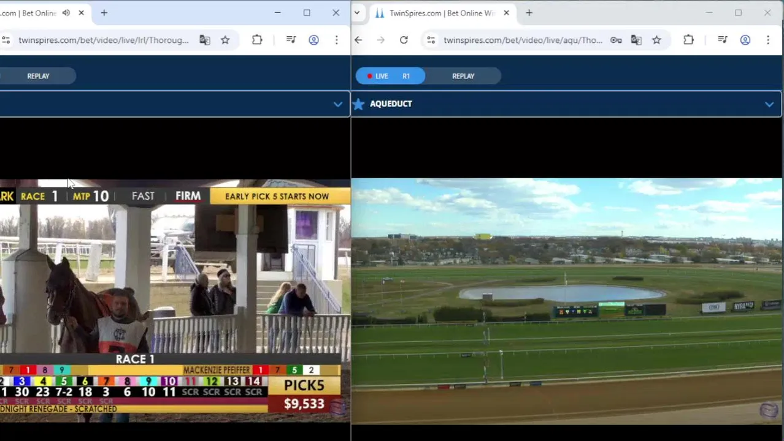Open a new tab in left window

tap(104, 13)
